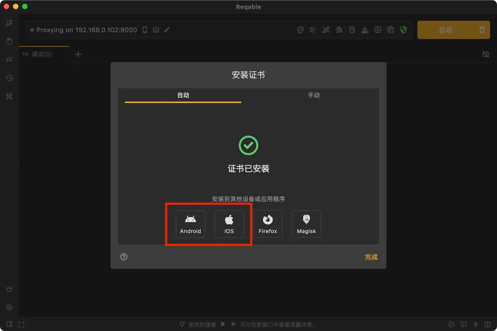Click the Proxying on 192.168.0.102:9000 text
The height and width of the screenshot is (331, 497).
(87, 30)
